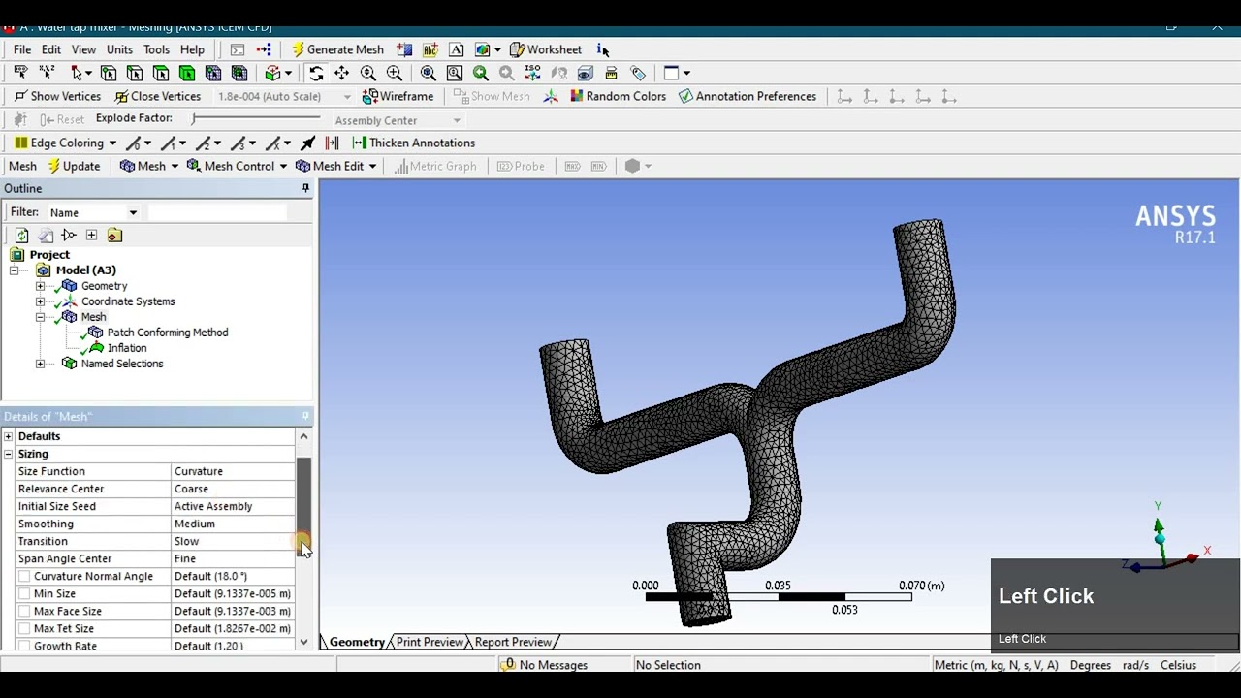Screen dimensions: 1241x698
Task: Enable the Max Face Size checkbox
Action: 24,611
